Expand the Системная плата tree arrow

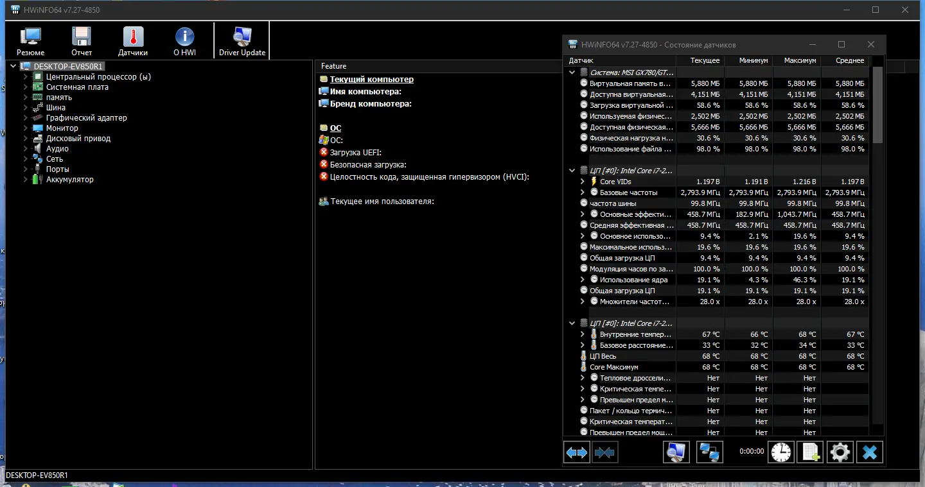pyautogui.click(x=26, y=87)
